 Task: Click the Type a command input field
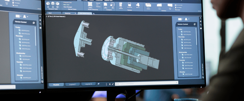click(x=147, y=83)
